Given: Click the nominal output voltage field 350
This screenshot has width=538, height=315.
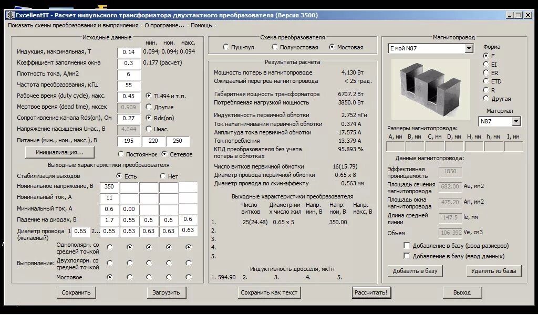Looking at the screenshot, I should click(x=109, y=186).
